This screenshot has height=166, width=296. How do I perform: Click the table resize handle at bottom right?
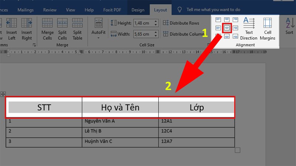pos(238,150)
